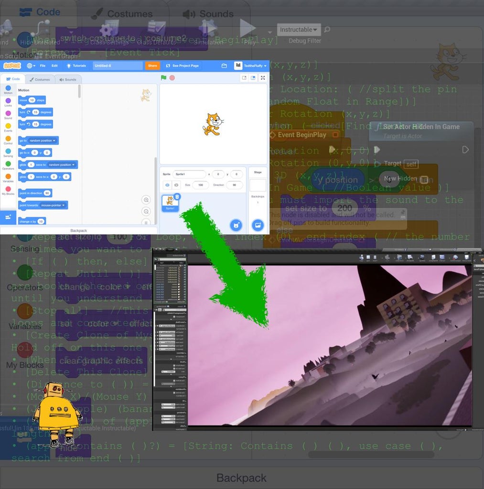The height and width of the screenshot is (489, 484).
Task: Hide Sprite1 with the crossed-eye toggle
Action: point(176,185)
